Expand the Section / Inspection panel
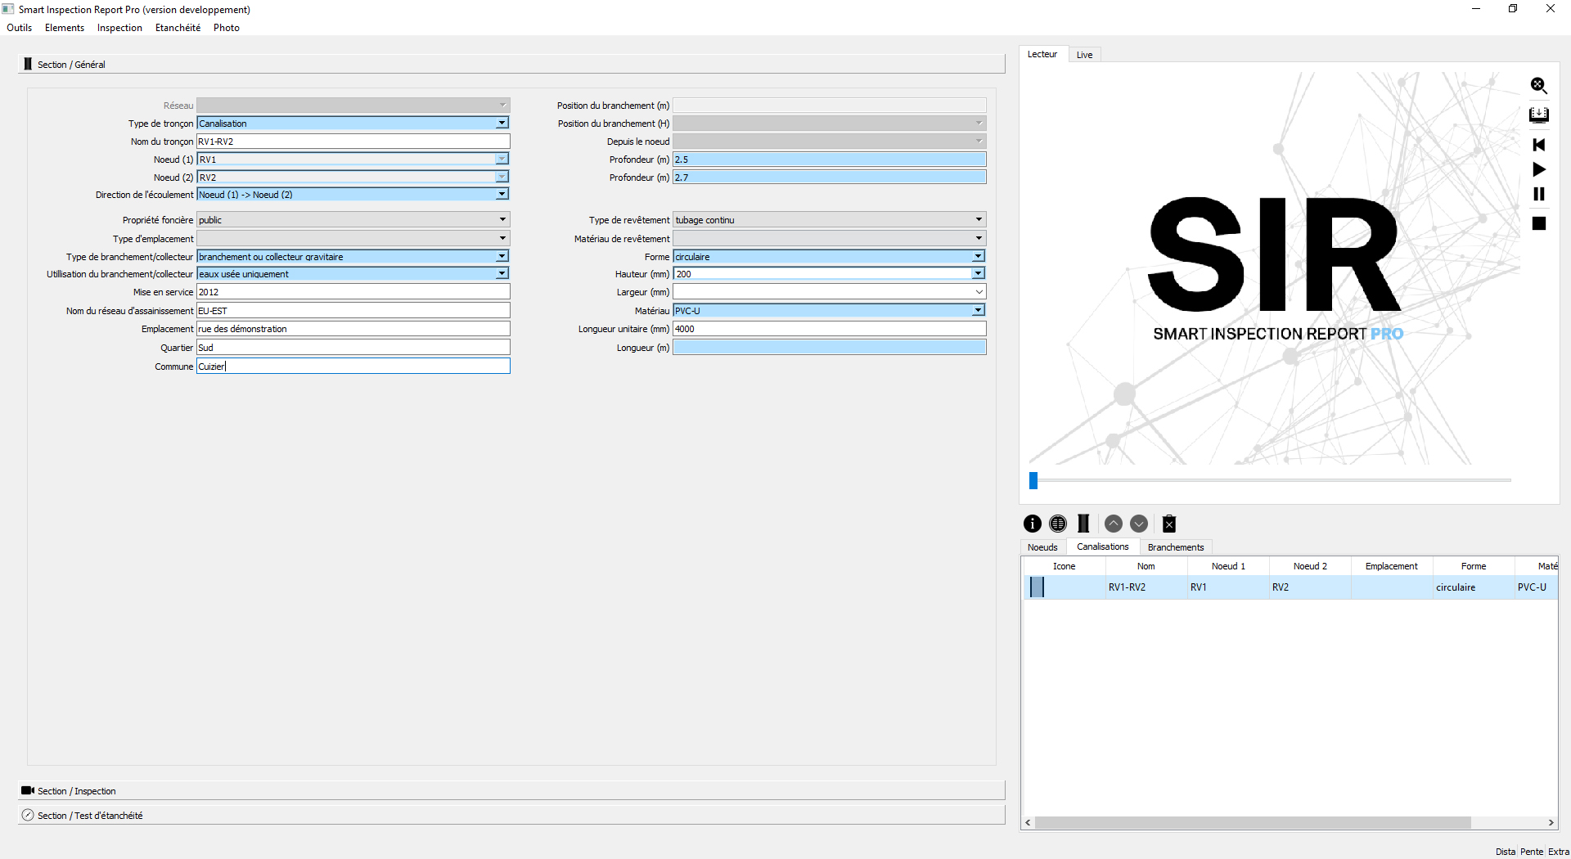The height and width of the screenshot is (859, 1571). point(511,790)
